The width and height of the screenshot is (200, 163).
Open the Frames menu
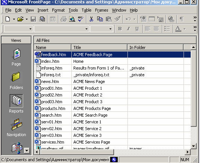(x=102, y=10)
